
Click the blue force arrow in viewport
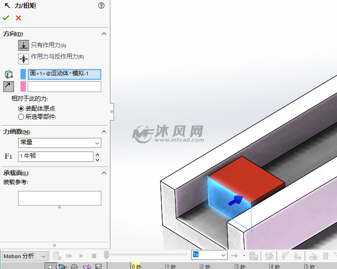[x=236, y=201]
